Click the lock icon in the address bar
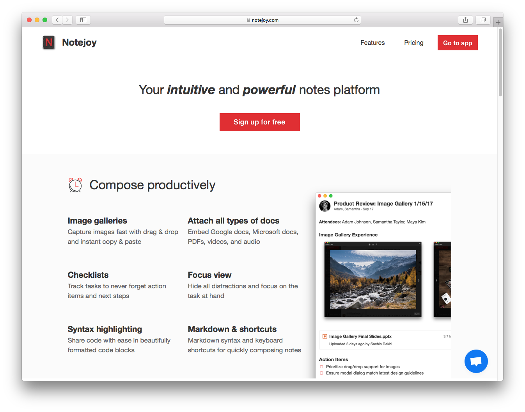The width and height of the screenshot is (525, 412). 248,20
